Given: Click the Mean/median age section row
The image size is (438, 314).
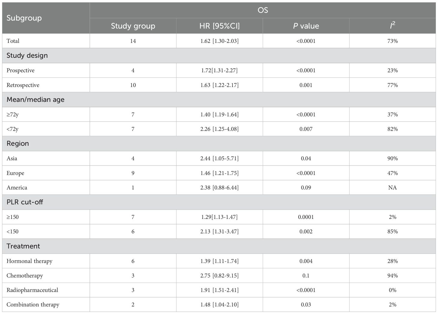Looking at the screenshot, I should coord(35,100).
